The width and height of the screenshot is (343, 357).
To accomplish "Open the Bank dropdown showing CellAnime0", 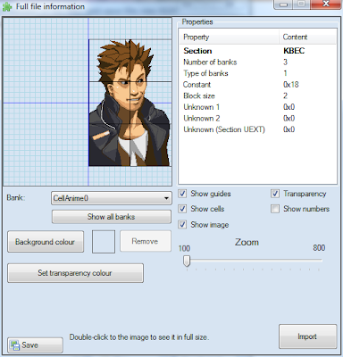I will [x=112, y=198].
